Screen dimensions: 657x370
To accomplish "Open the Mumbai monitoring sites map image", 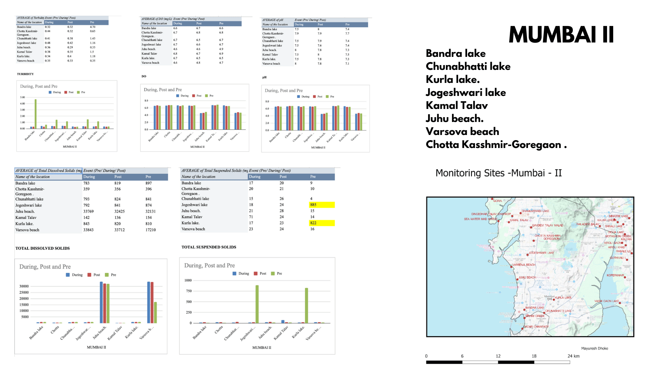I will 530,267.
